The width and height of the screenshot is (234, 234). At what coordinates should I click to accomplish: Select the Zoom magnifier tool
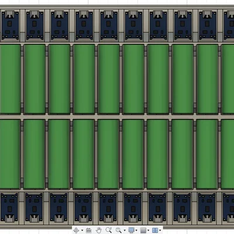(109, 230)
